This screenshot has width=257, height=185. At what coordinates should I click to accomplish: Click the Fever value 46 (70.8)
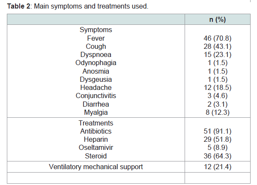tap(218, 39)
